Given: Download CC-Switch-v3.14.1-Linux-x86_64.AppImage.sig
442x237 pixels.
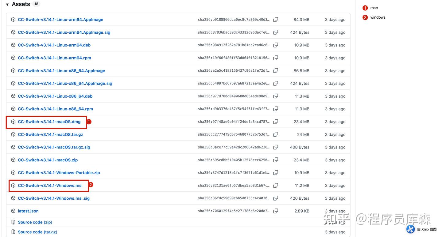Looking at the screenshot, I should pos(65,83).
